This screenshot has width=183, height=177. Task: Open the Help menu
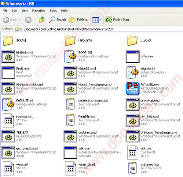click(x=64, y=11)
